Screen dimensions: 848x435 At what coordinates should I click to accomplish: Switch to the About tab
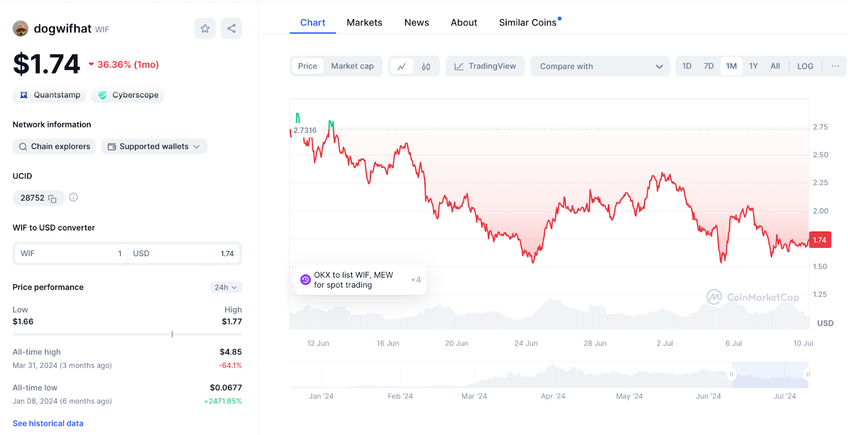click(x=464, y=23)
